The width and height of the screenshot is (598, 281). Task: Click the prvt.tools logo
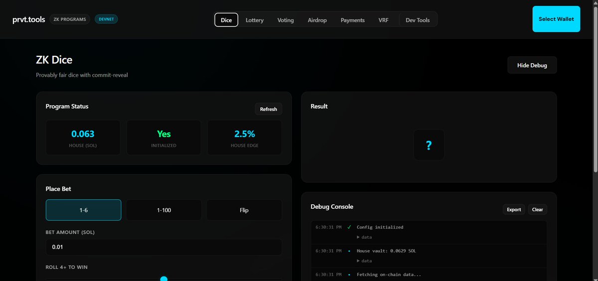pos(28,19)
